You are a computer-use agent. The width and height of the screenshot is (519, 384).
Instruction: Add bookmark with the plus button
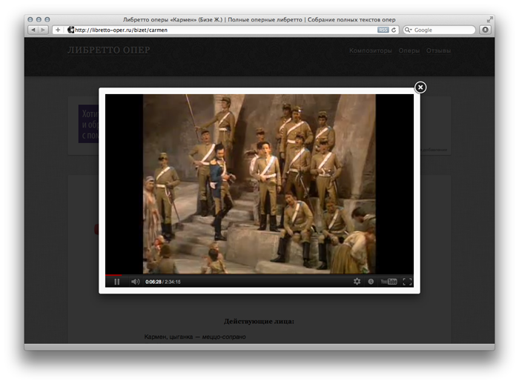[57, 30]
